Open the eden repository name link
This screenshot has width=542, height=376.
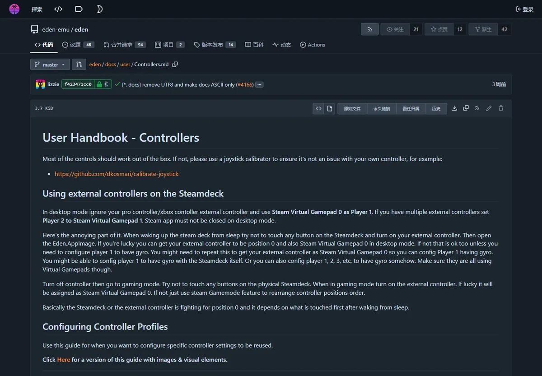coord(81,29)
